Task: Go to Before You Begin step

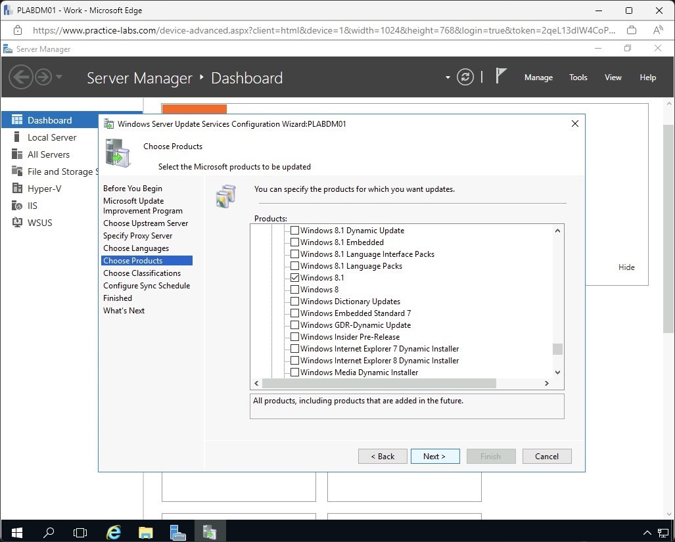Action: click(133, 189)
